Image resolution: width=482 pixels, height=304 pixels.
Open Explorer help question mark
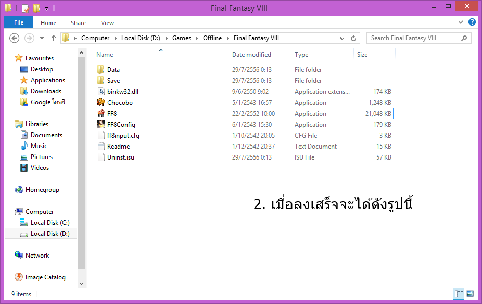point(472,22)
